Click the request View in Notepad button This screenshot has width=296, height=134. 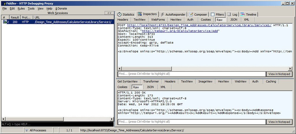click(279, 74)
